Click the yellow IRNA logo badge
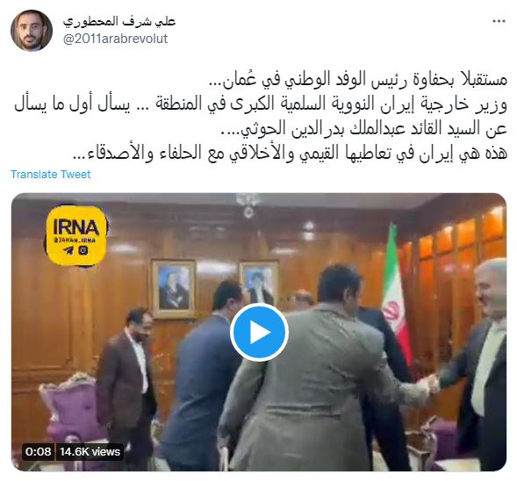This screenshot has height=481, width=517. click(76, 236)
